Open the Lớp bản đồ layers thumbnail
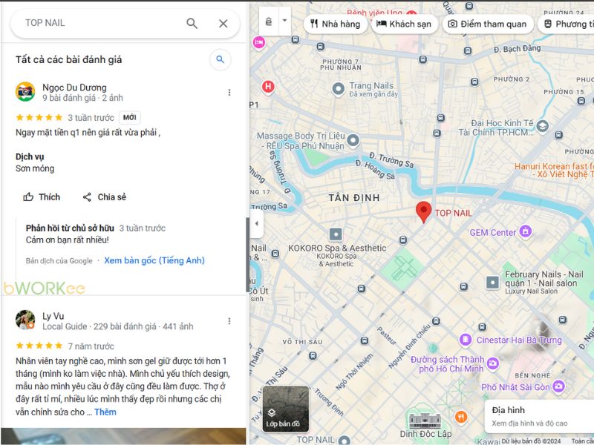Image resolution: width=594 pixels, height=445 pixels. (286, 409)
